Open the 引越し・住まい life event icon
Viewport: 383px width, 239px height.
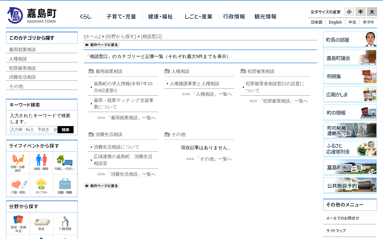click(65, 163)
